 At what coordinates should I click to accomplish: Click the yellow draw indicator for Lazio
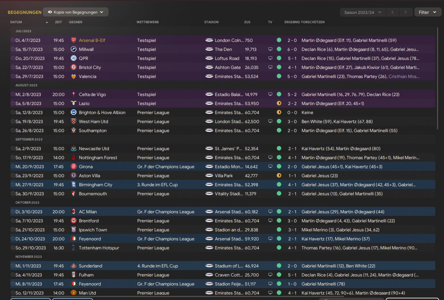pos(279,103)
